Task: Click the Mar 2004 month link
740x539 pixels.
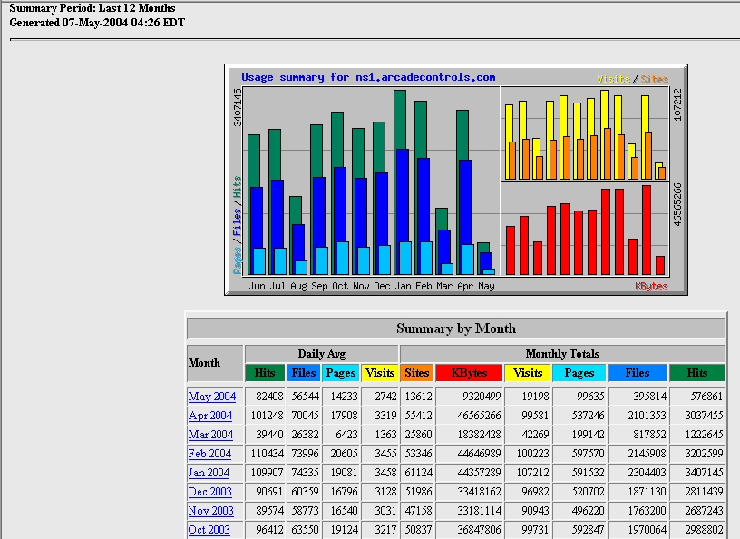Action: pos(210,435)
